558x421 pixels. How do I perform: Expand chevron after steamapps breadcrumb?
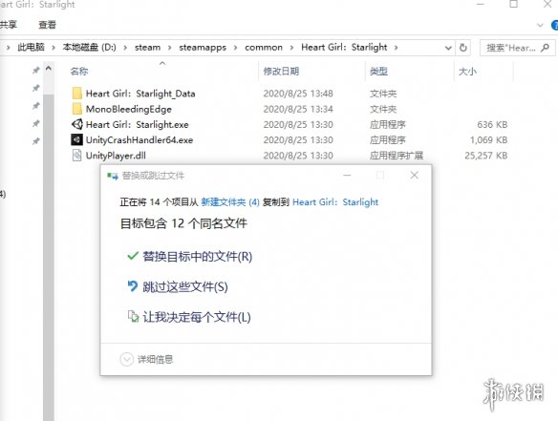point(235,48)
